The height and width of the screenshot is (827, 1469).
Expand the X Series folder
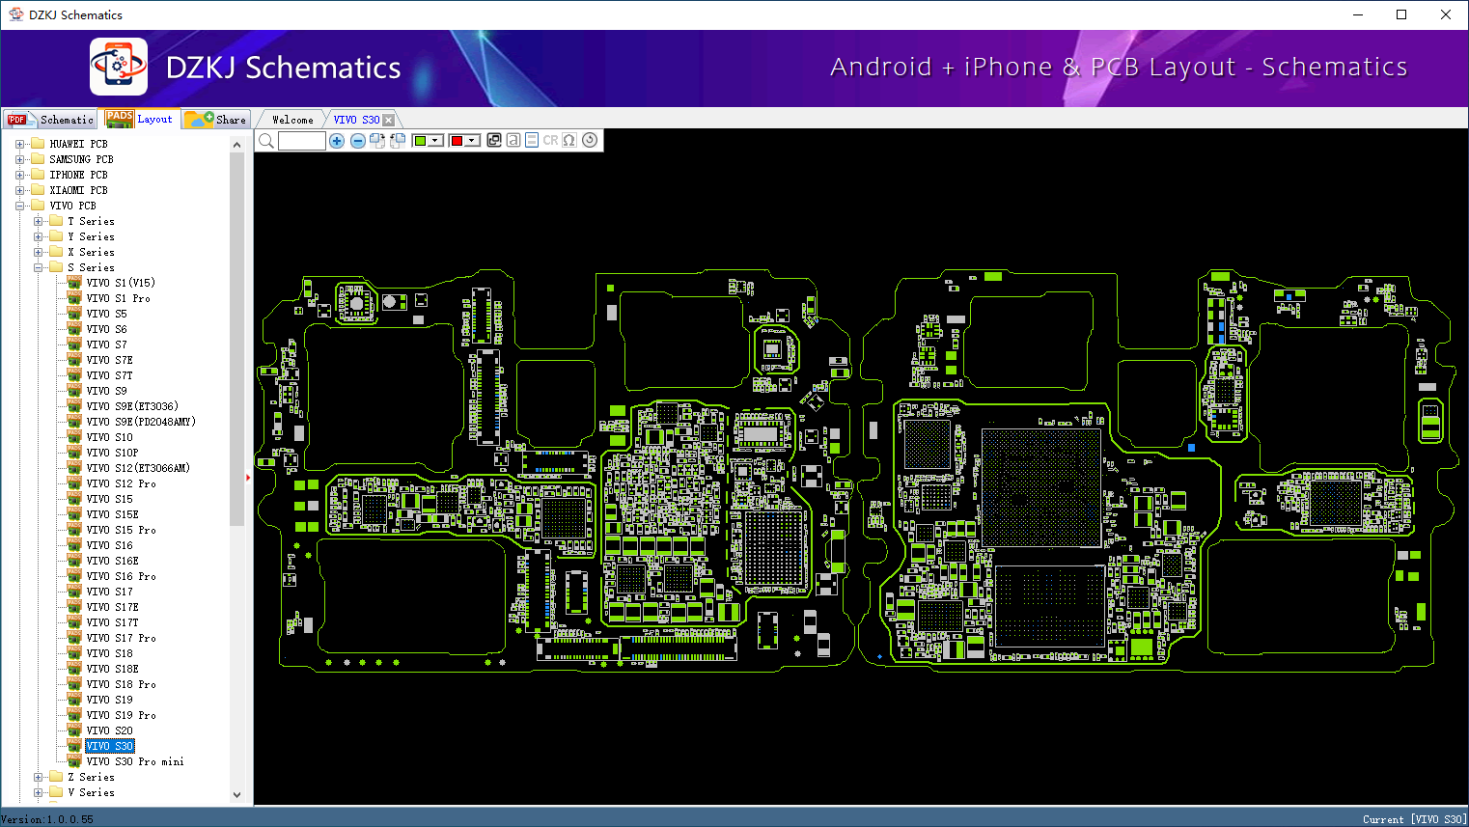pyautogui.click(x=38, y=252)
